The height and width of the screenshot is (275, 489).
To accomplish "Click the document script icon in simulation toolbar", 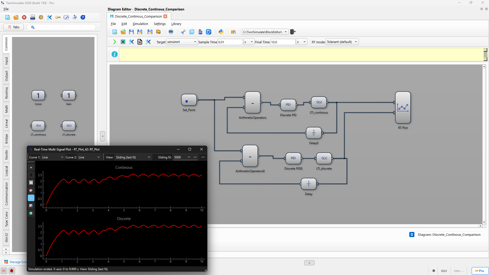I will pos(140,42).
